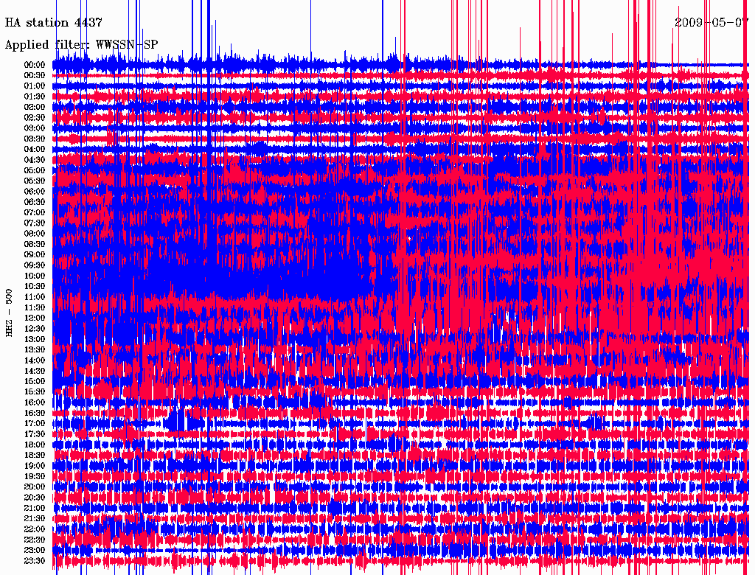Select the 03:00 time label
755x575 pixels.
click(x=35, y=128)
